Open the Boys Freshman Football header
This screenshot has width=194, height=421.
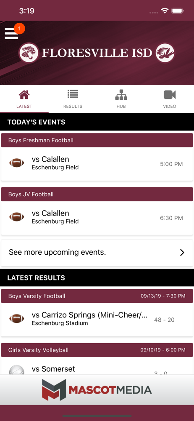click(97, 140)
